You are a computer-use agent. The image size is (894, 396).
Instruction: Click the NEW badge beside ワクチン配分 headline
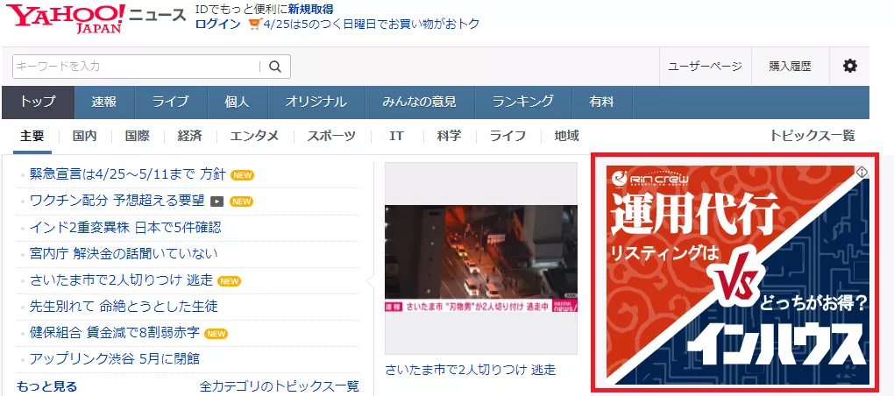tap(241, 202)
